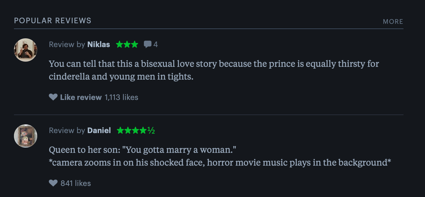The height and width of the screenshot is (197, 425).
Task: Click 'Review by' text before Daniel
Action: 67,130
